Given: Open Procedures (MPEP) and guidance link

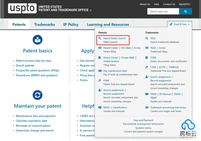Looking at the screenshot, I should [x=37, y=75].
